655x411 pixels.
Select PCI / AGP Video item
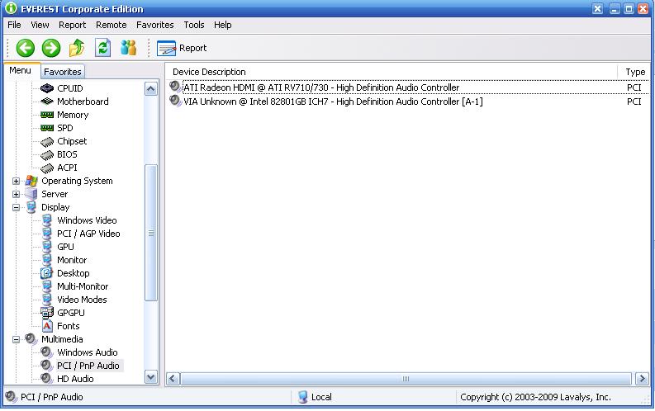click(88, 234)
